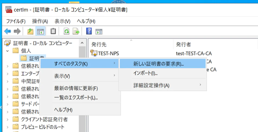
Task: Select the クライアント認証発行者 tree item
Action: tap(44, 119)
